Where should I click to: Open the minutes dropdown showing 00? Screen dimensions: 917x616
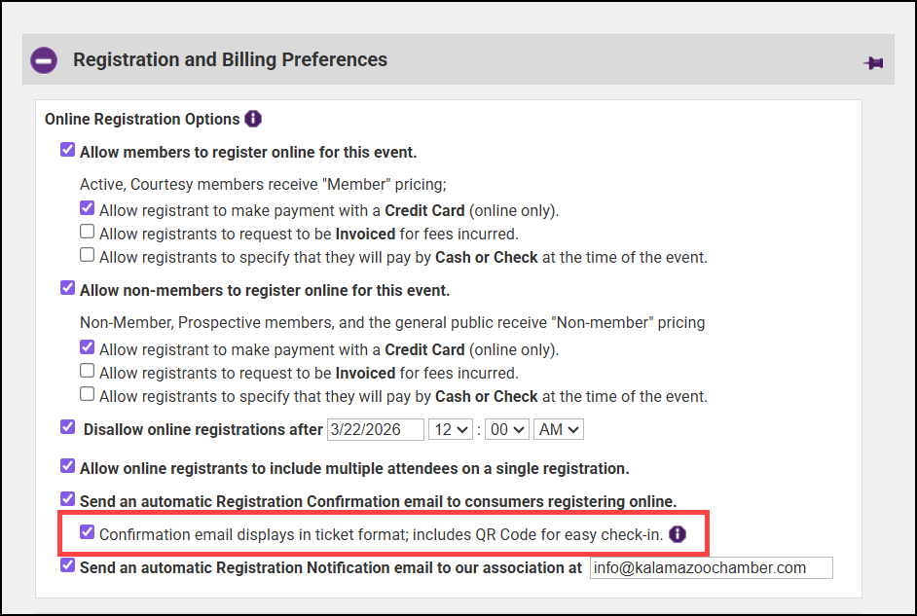(504, 429)
